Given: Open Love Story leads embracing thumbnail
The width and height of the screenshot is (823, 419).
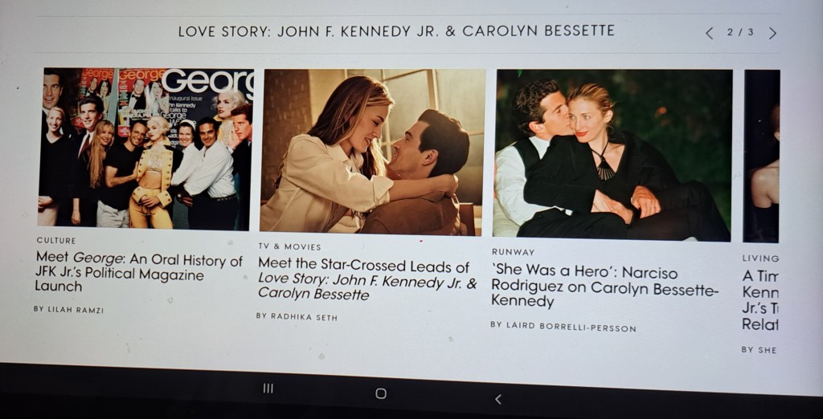Looking at the screenshot, I should [x=371, y=152].
